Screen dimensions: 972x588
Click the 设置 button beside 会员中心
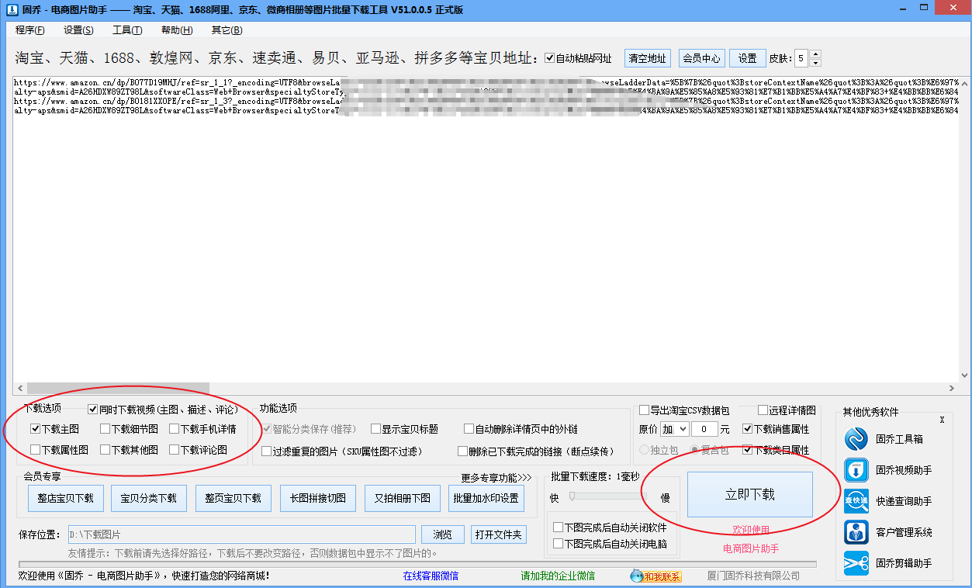point(747,58)
